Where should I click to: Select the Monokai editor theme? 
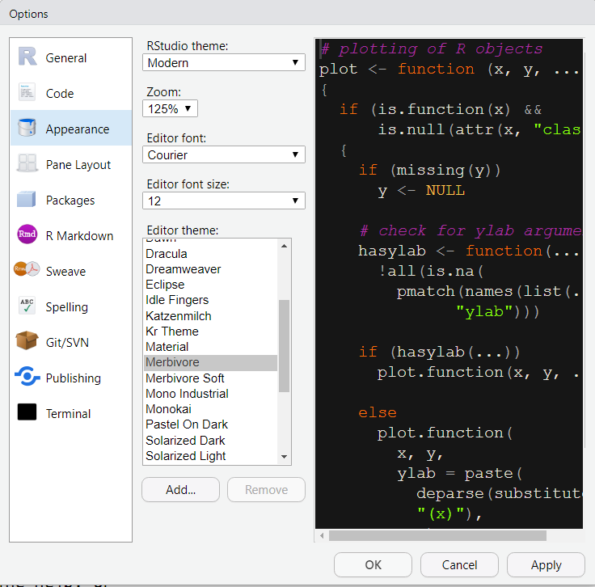tap(169, 409)
